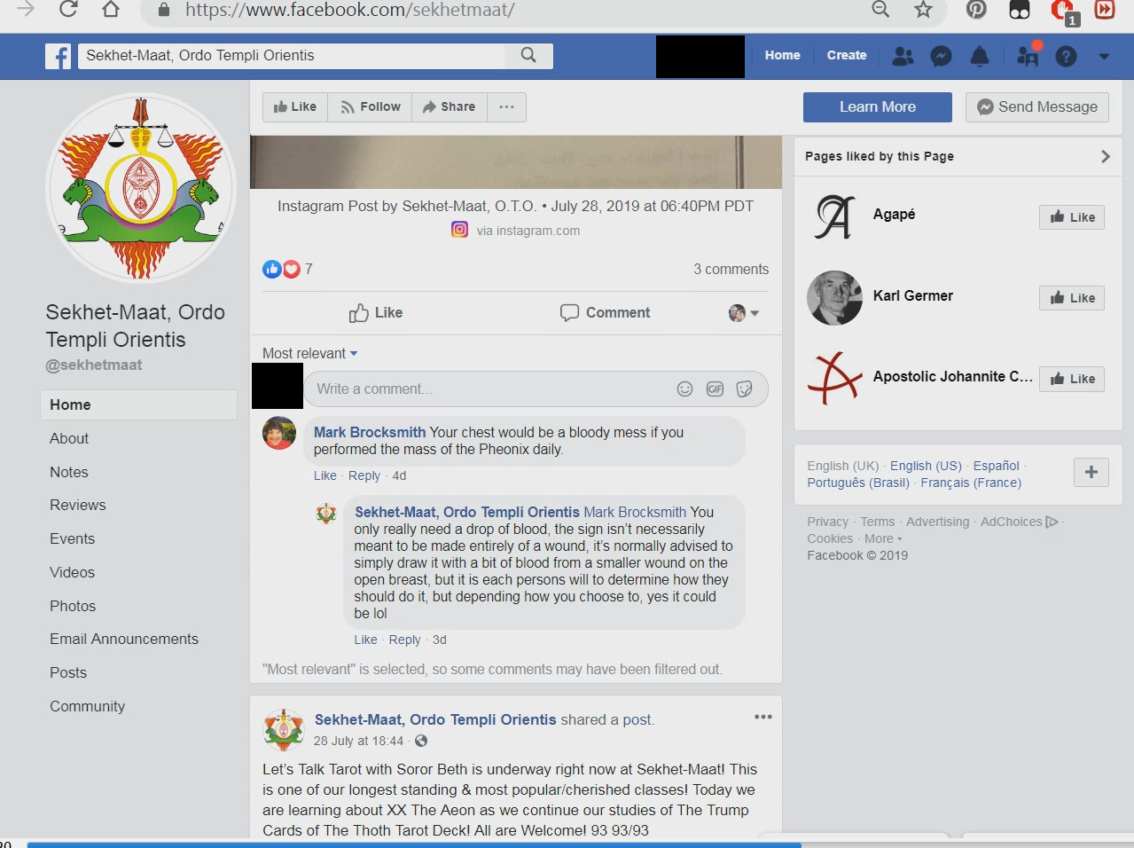The height and width of the screenshot is (848, 1134).
Task: Open the 3 comments link
Action: click(x=731, y=269)
